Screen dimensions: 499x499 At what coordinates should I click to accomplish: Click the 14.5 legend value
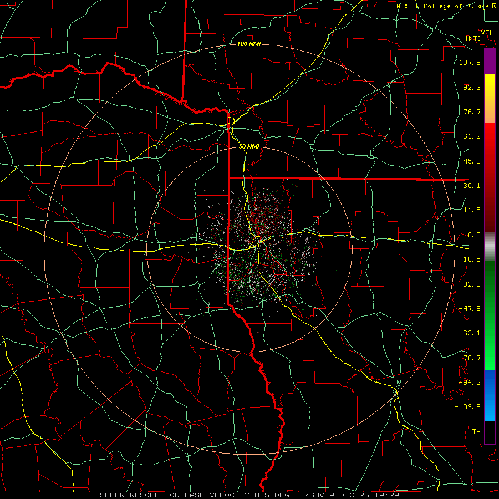coord(472,210)
